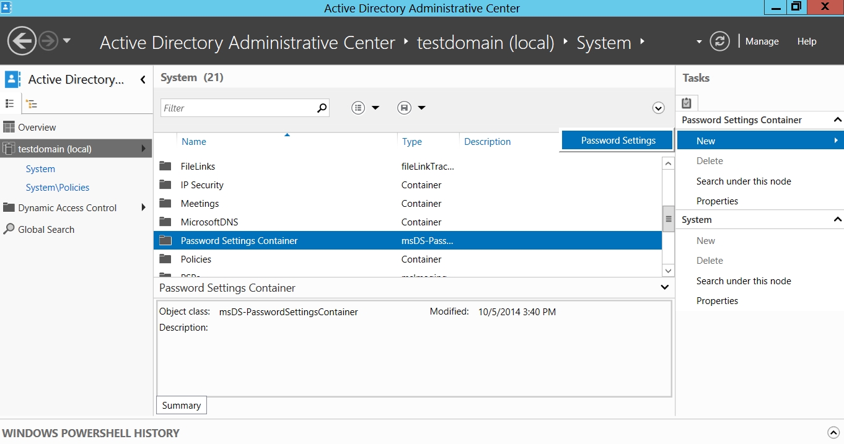Choose Password Settings from New submenu
Image resolution: width=844 pixels, height=444 pixels.
click(x=617, y=141)
